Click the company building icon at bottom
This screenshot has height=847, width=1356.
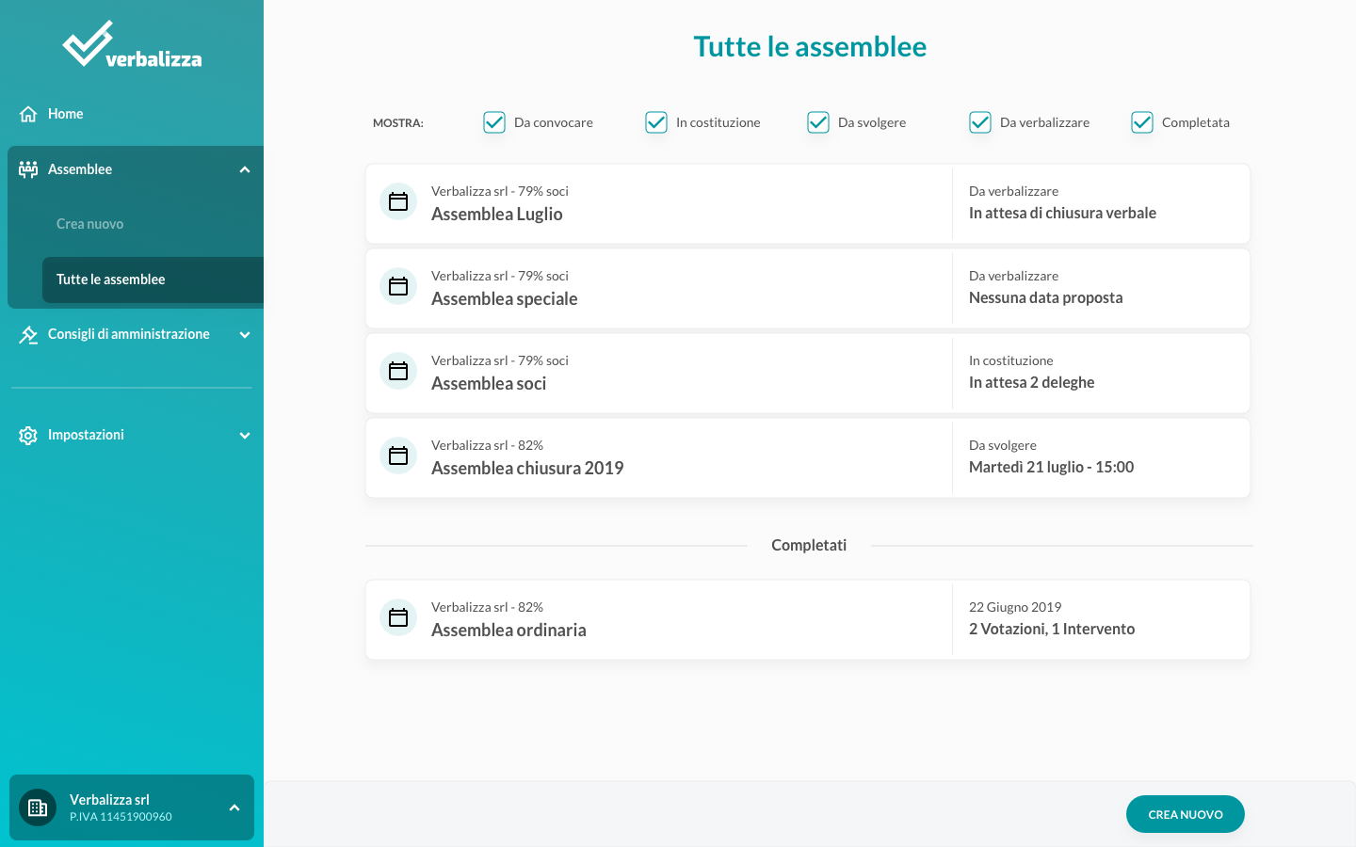pos(38,807)
